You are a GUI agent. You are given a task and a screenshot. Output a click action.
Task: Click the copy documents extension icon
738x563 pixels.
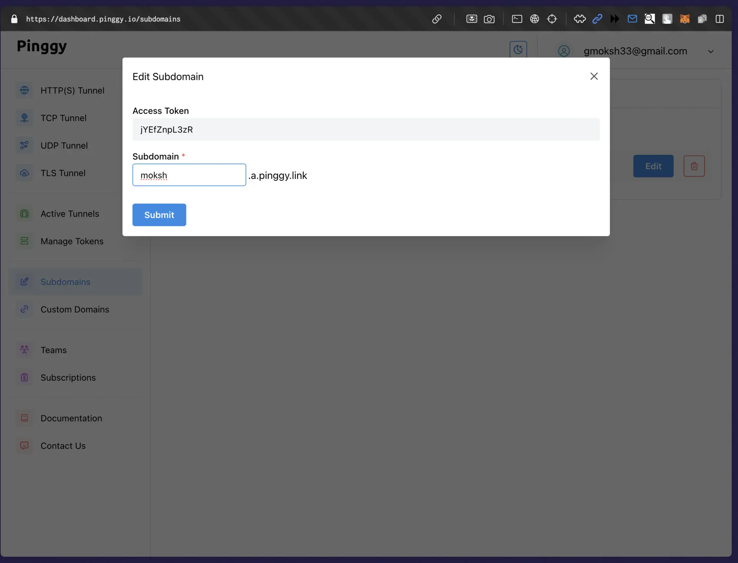[x=702, y=19]
